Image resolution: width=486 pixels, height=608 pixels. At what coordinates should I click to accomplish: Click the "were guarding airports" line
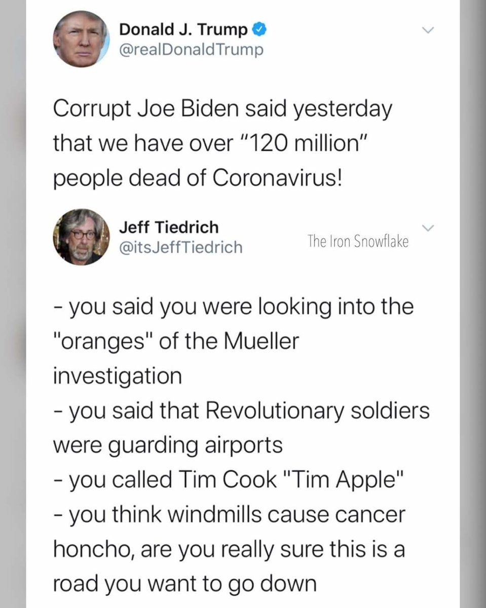point(167,445)
